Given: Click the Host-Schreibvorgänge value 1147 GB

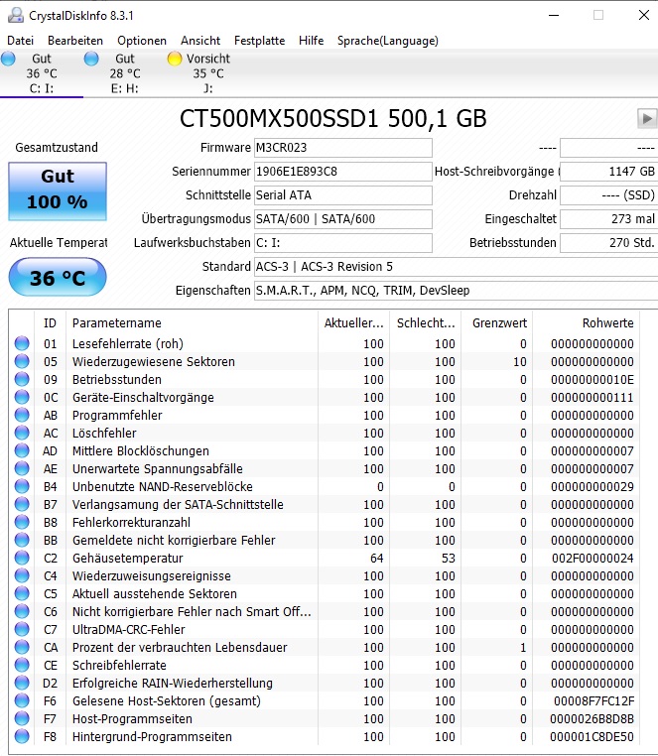Looking at the screenshot, I should pyautogui.click(x=608, y=172).
